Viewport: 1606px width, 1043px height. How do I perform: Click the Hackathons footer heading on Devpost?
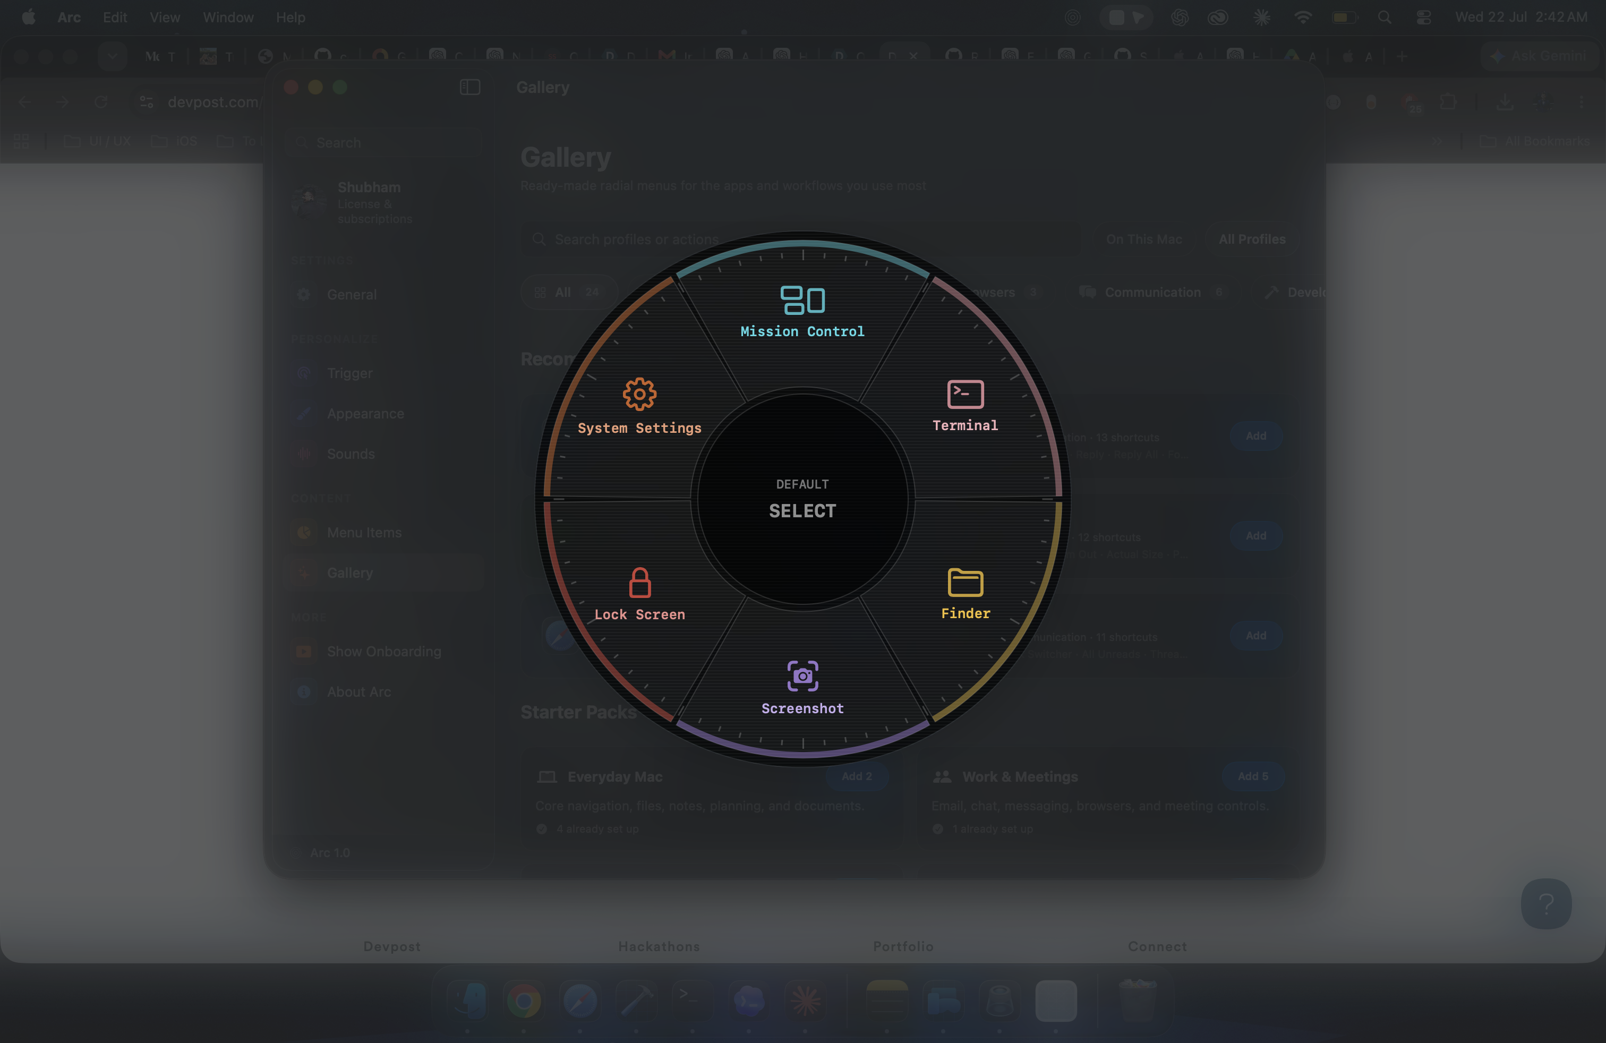coord(659,946)
